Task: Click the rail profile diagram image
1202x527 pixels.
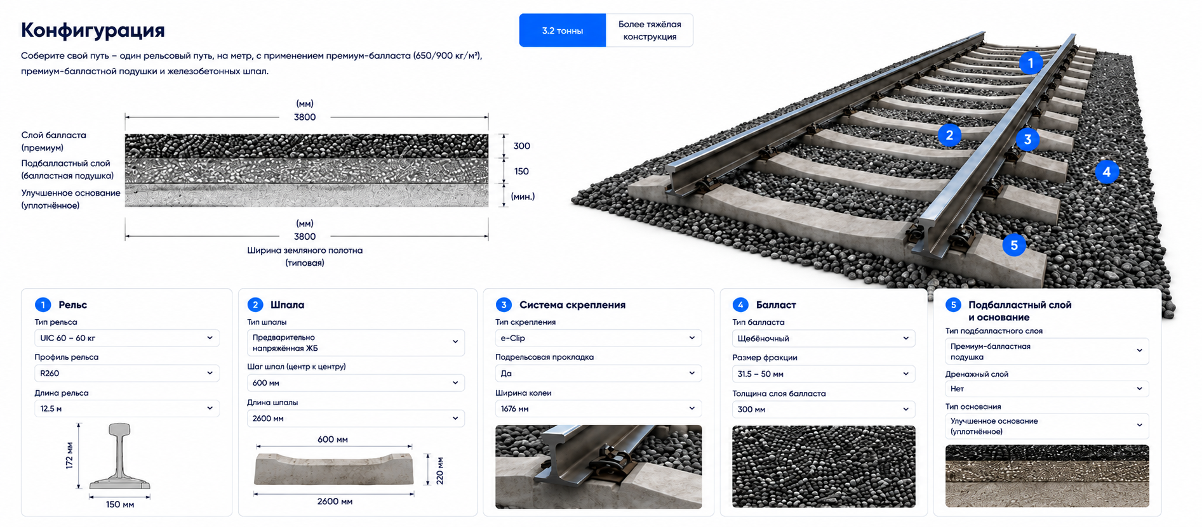Action: 119,457
